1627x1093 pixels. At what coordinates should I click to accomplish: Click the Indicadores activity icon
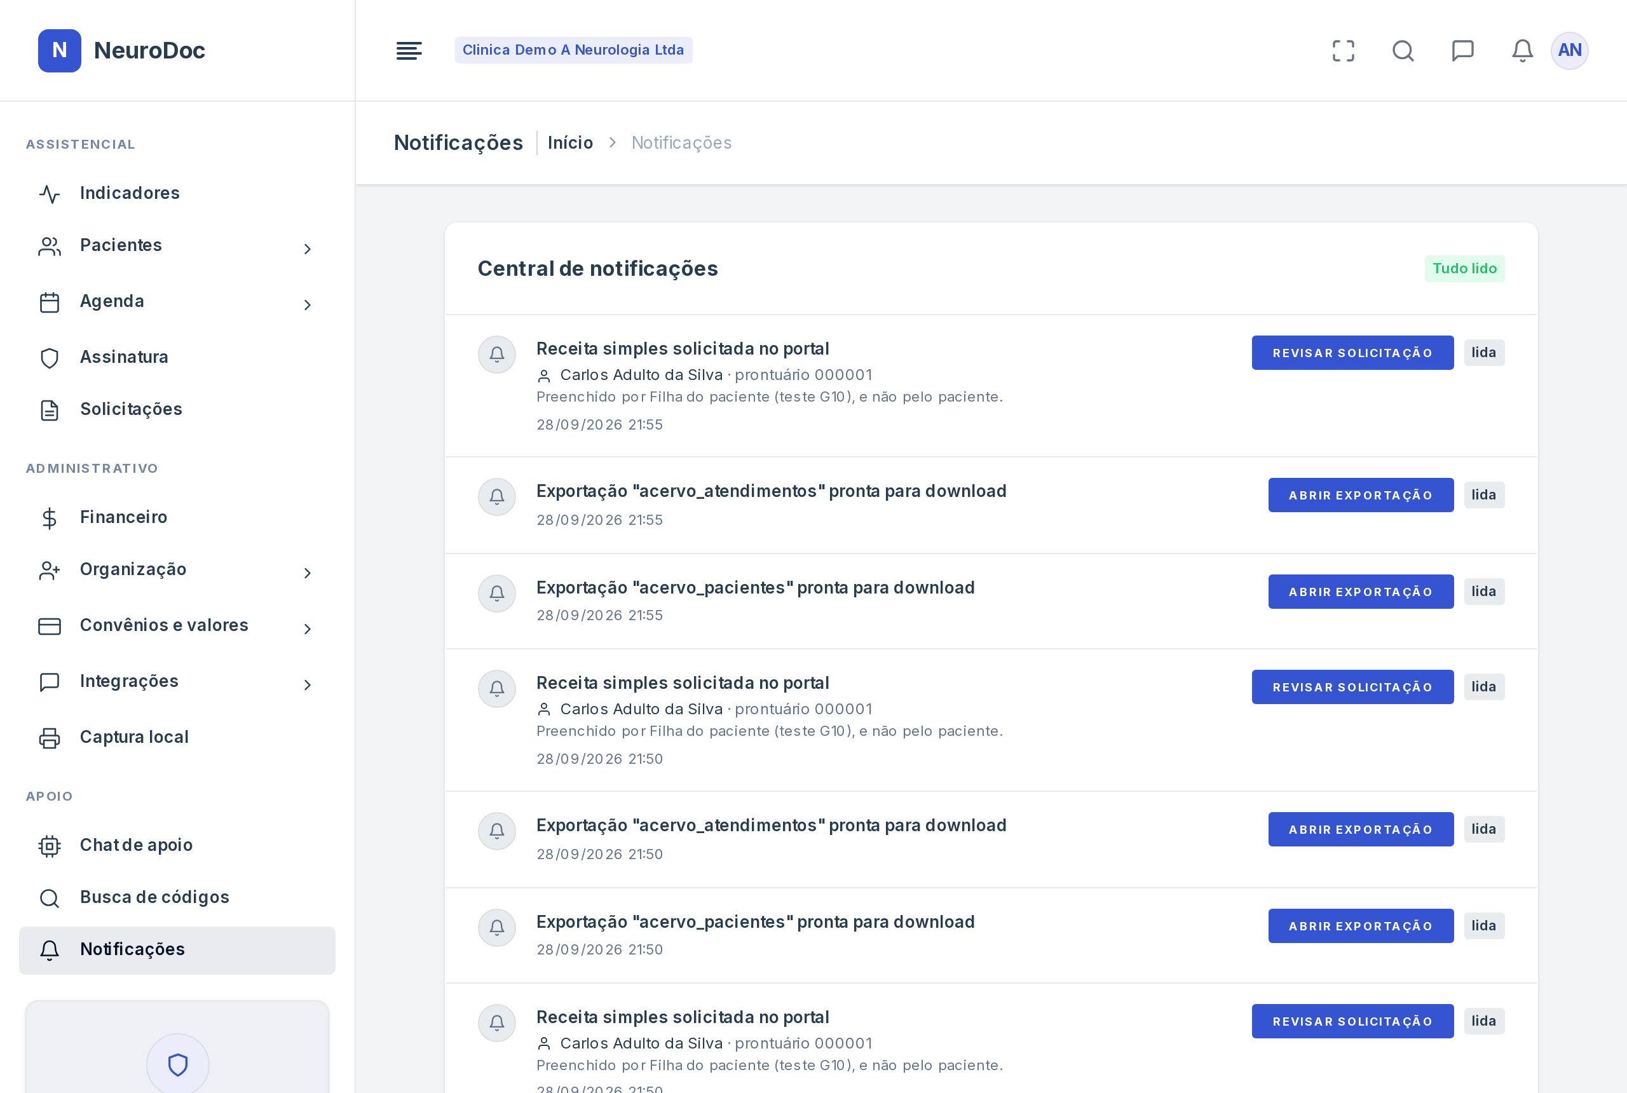pos(50,194)
